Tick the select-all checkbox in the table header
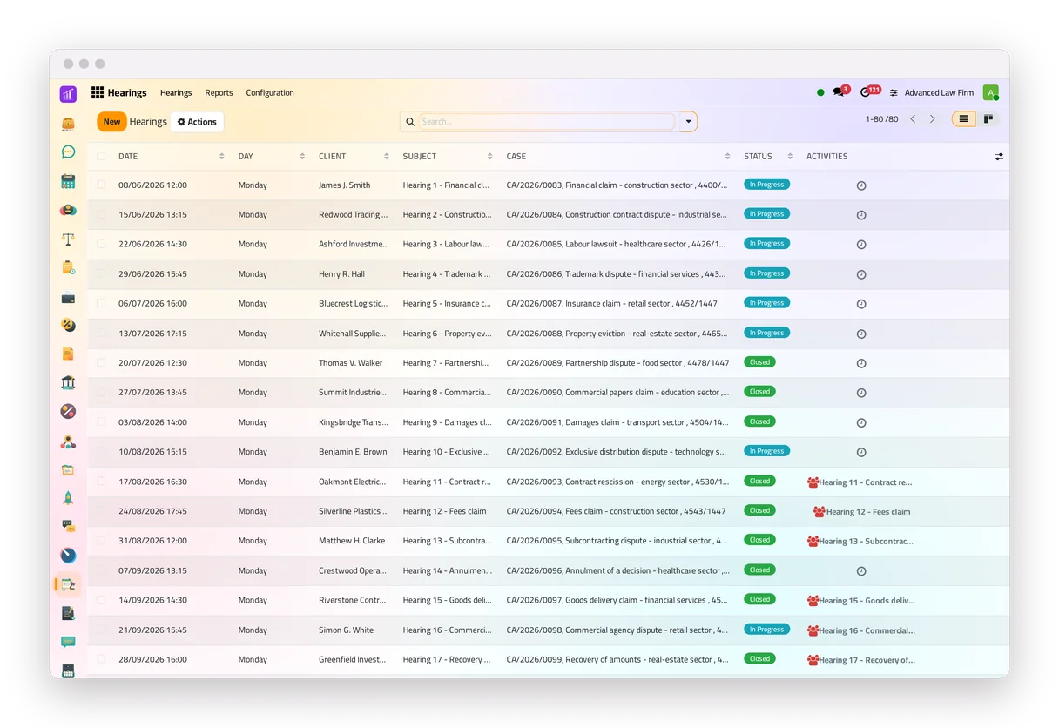Image resolution: width=1059 pixels, height=728 pixels. coord(101,157)
